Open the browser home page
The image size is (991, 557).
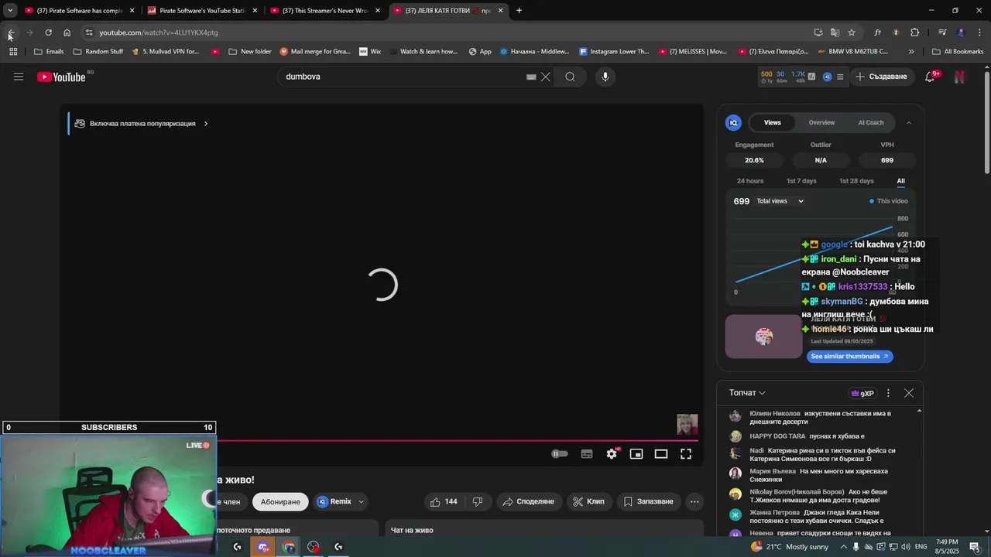[x=67, y=32]
